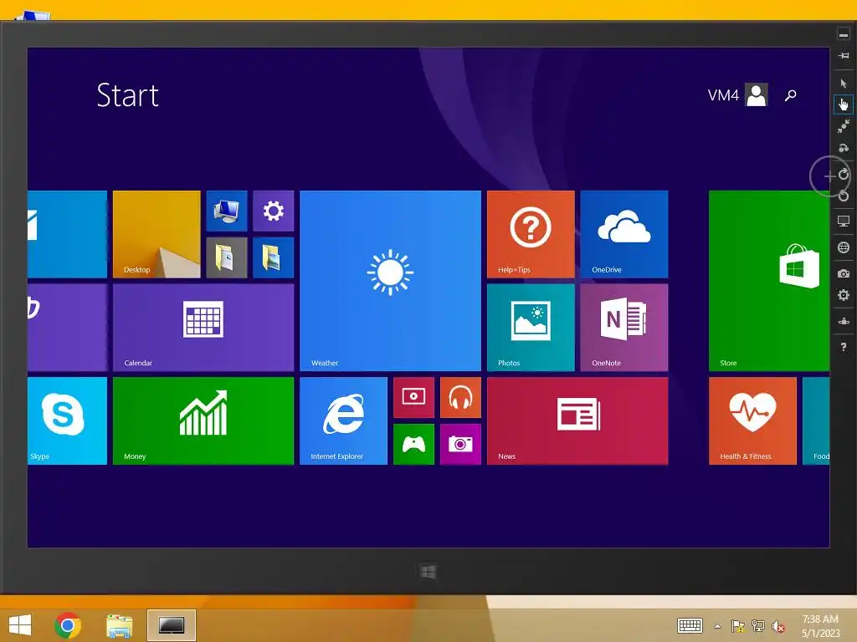Launch Internet Explorer tile
The image size is (857, 642).
pos(344,421)
